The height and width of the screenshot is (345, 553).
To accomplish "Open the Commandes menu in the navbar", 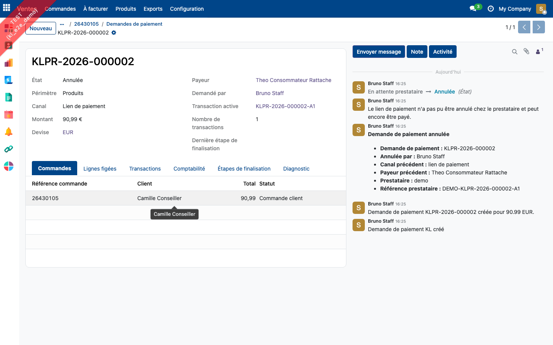I will [60, 9].
